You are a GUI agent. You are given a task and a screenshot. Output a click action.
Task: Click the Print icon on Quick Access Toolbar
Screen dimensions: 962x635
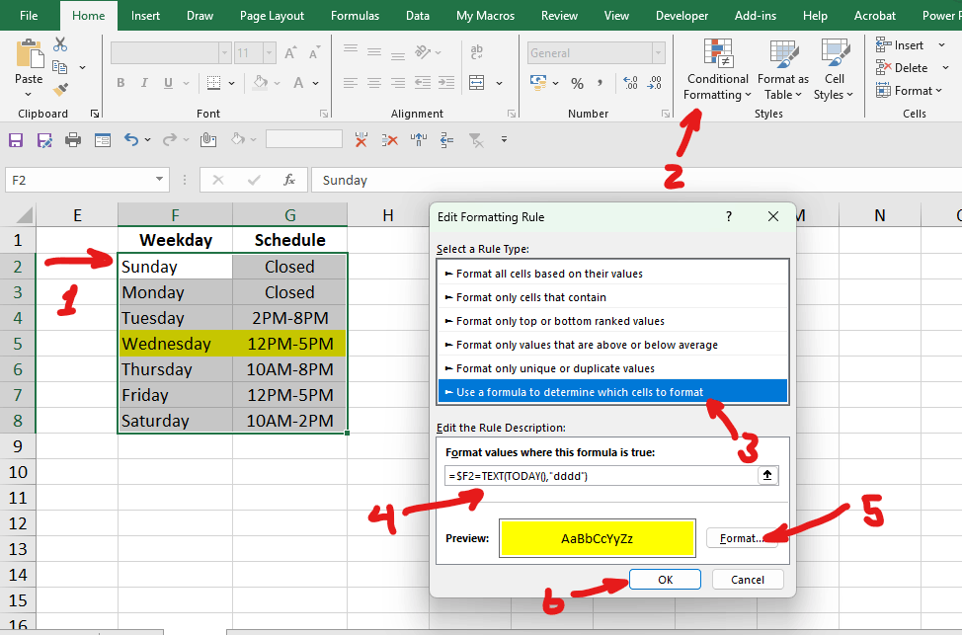[x=72, y=139]
